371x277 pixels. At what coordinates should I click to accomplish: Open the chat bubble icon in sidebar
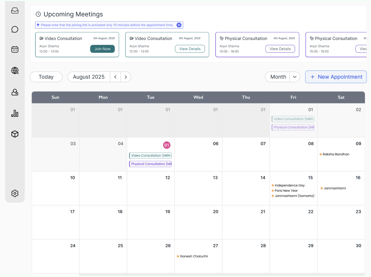(x=15, y=29)
